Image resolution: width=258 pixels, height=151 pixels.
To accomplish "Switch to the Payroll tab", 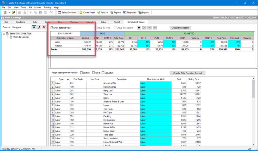I will 117,22.
